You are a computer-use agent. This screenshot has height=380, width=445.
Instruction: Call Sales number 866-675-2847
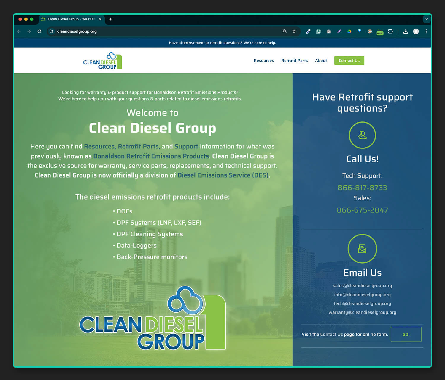[x=362, y=210]
